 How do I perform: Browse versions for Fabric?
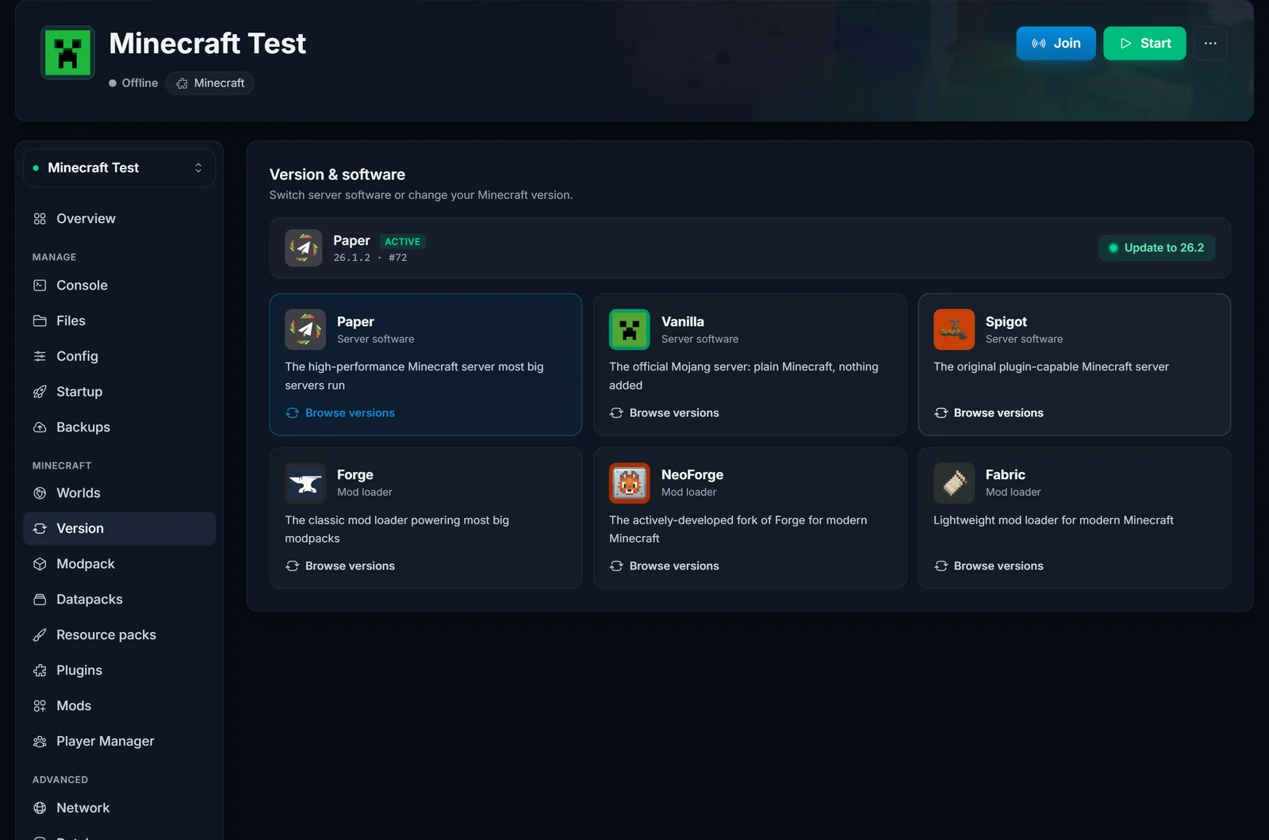point(989,566)
